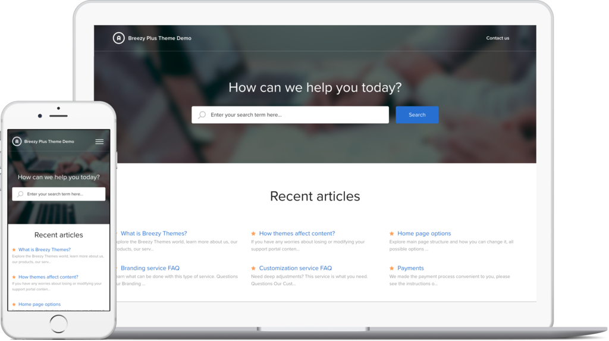Click star beside phone 'What is Breezy Themes?'
Screen dimensions: 609x341
point(14,249)
